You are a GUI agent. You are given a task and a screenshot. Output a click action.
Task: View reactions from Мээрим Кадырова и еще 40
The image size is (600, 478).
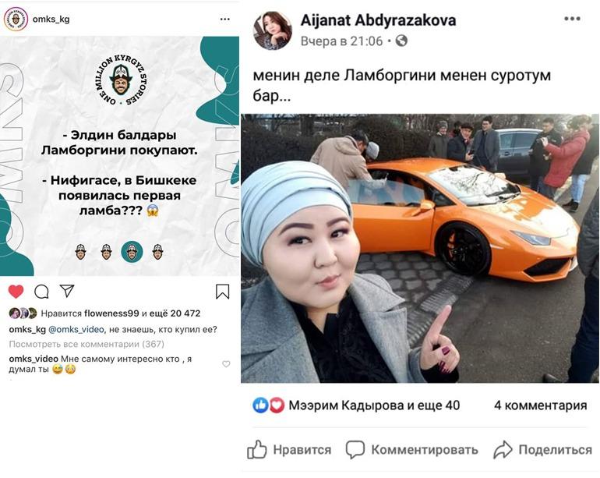pyautogui.click(x=356, y=405)
